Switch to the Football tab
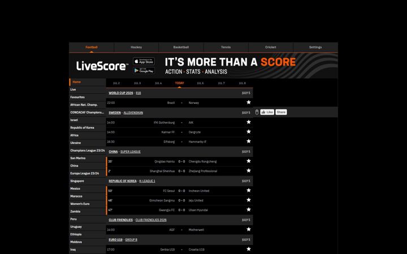Viewport: 407px width, 254px height. (x=92, y=47)
